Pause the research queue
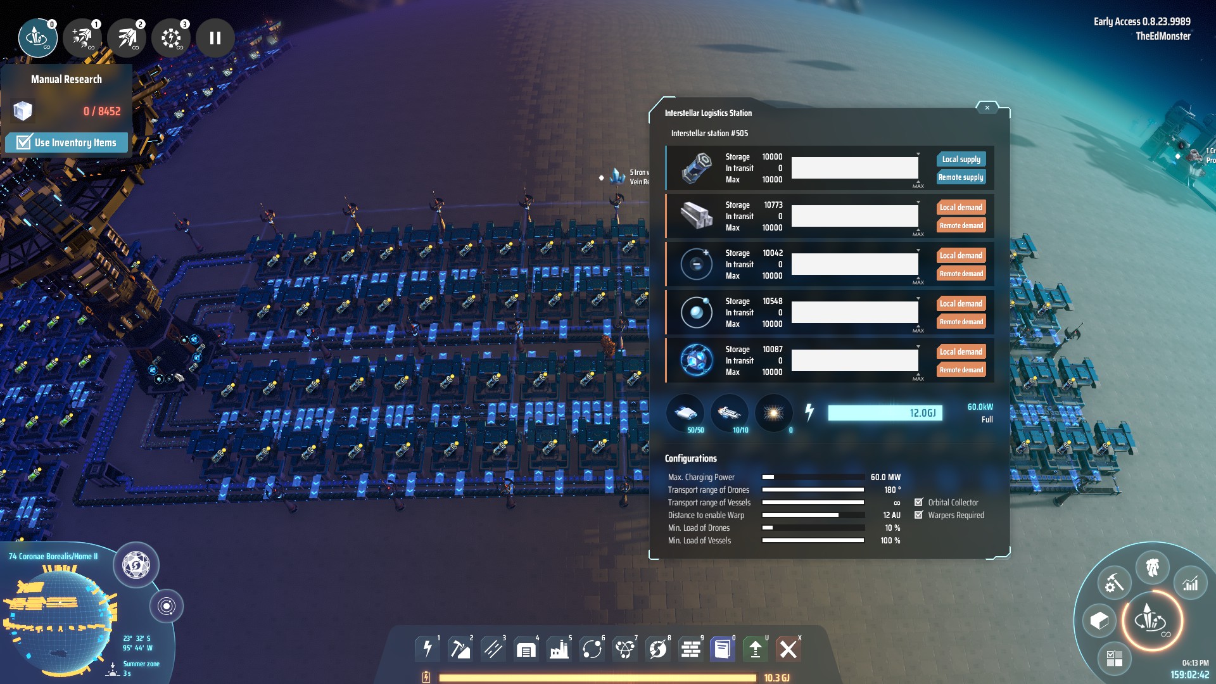The image size is (1216, 684). (x=215, y=38)
